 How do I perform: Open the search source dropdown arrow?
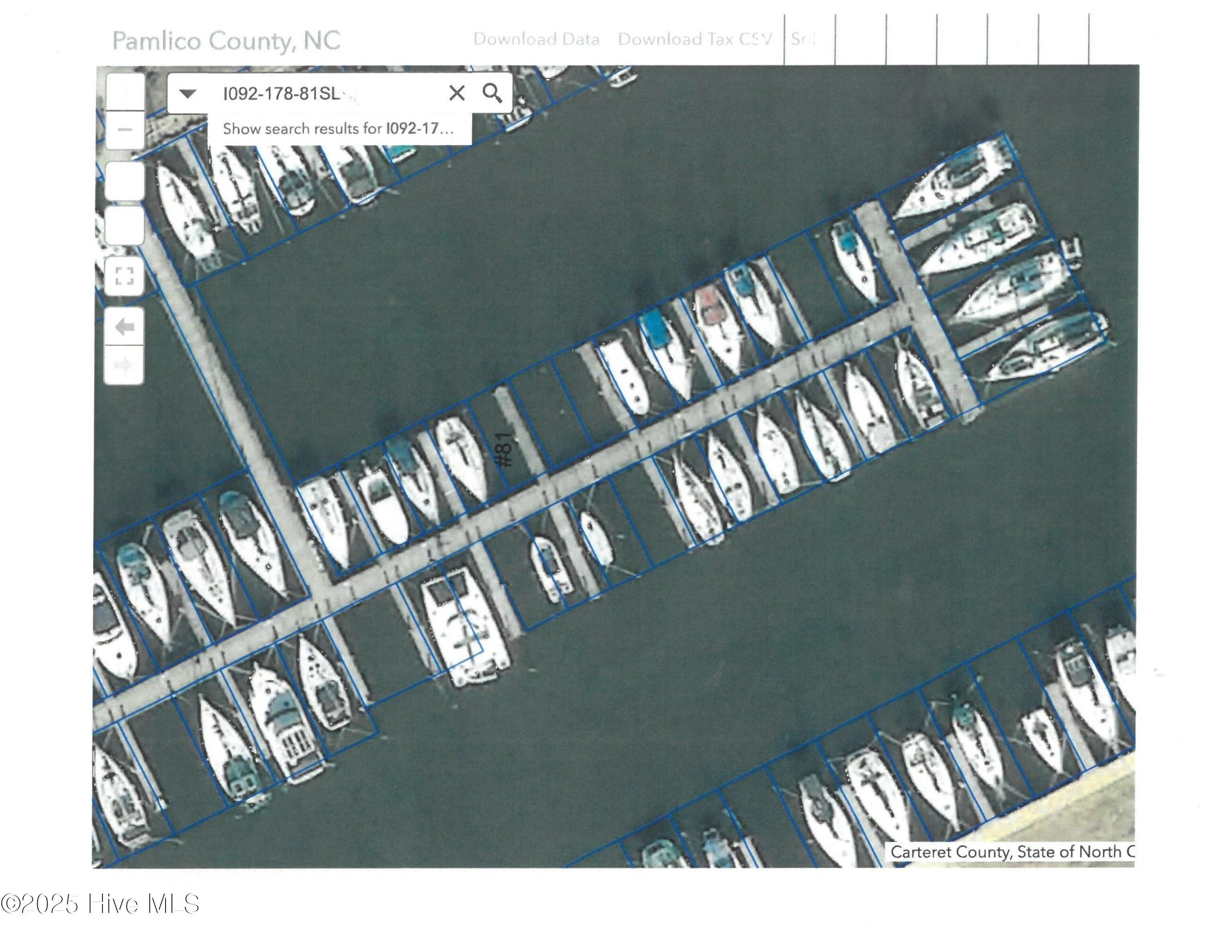click(188, 93)
